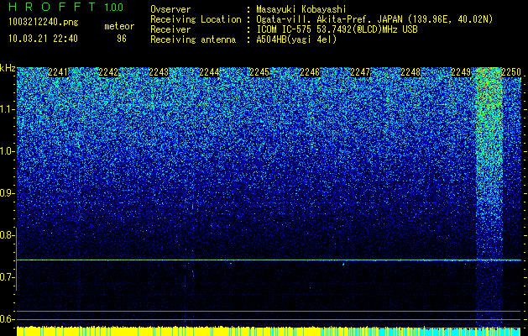
Task: Click the A504HB(yagi 4el) antenna value
Action: (x=296, y=39)
